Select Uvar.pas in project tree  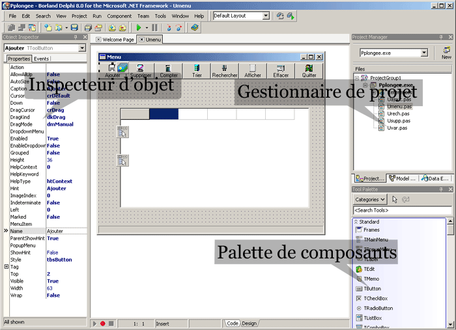(x=397, y=128)
